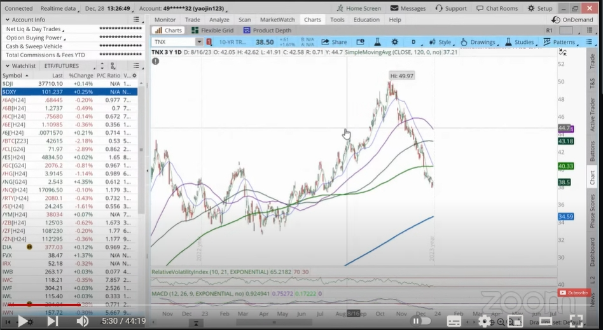Switch to the Monitor tab
The image size is (603, 330).
(165, 20)
